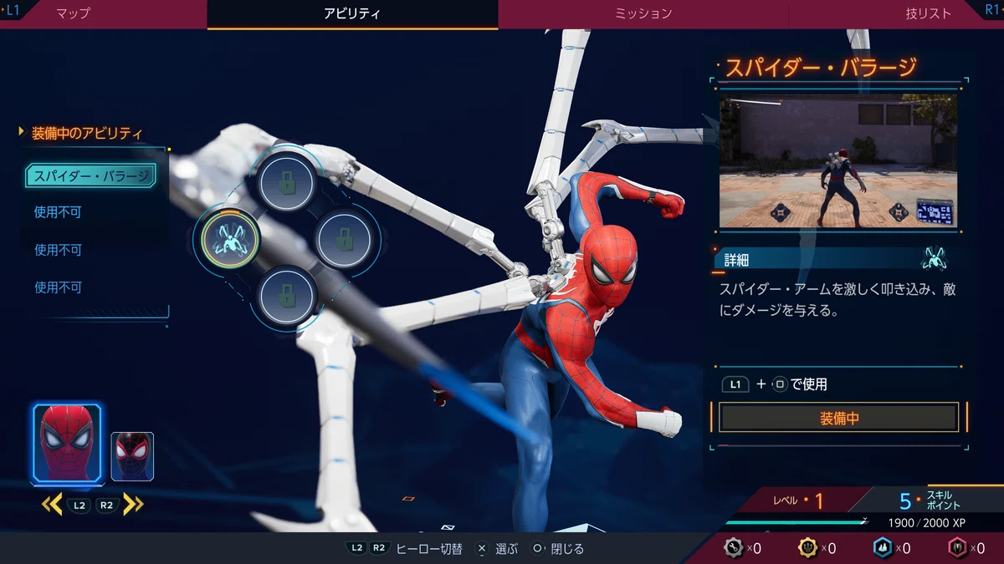This screenshot has height=564, width=1004.
Task: Select the Peter Parker Spider-Man portrait
Action: [68, 444]
